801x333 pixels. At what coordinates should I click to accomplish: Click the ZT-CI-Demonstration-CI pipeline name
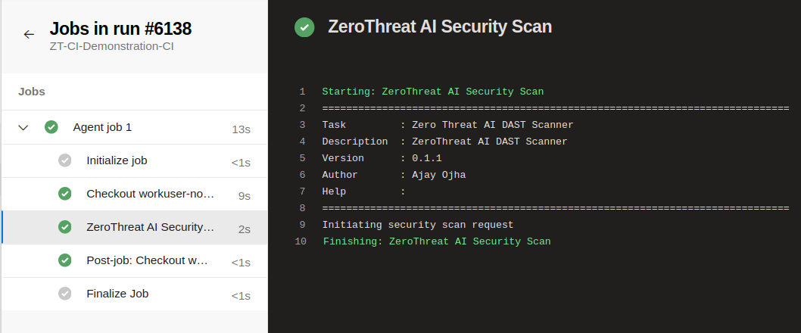(111, 46)
